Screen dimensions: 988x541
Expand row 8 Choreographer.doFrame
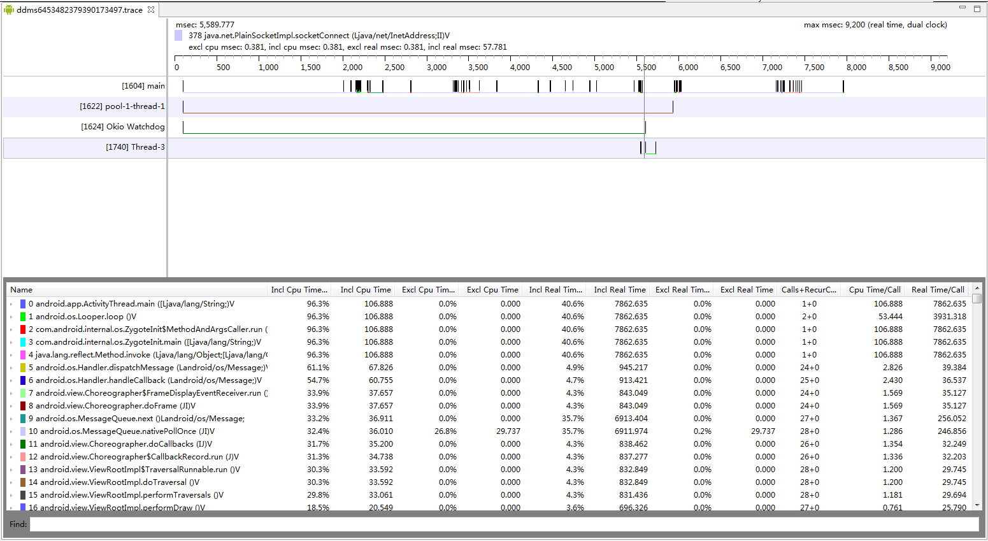coord(11,406)
